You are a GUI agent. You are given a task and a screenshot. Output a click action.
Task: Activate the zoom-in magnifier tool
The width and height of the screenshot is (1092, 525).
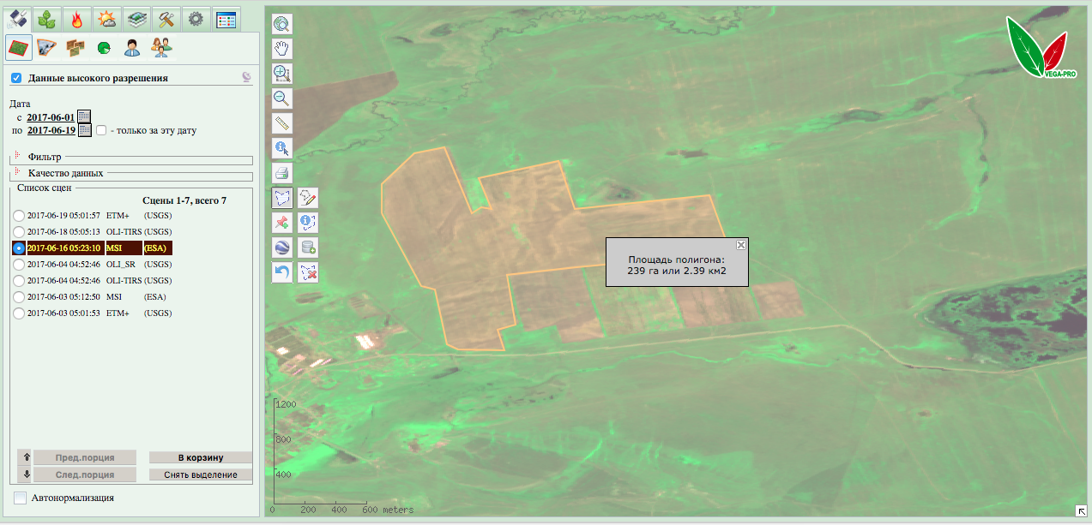point(281,73)
